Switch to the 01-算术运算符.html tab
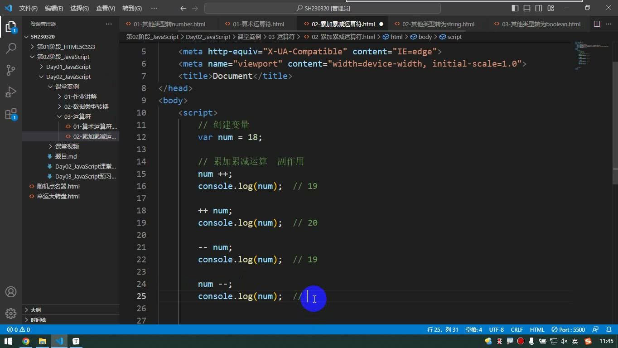Image resolution: width=618 pixels, height=348 pixels. [254, 24]
